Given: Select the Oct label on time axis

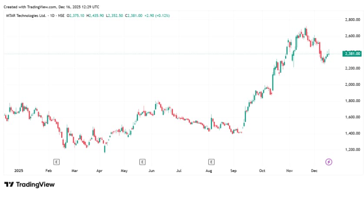Looking at the screenshot, I should click(x=262, y=171).
